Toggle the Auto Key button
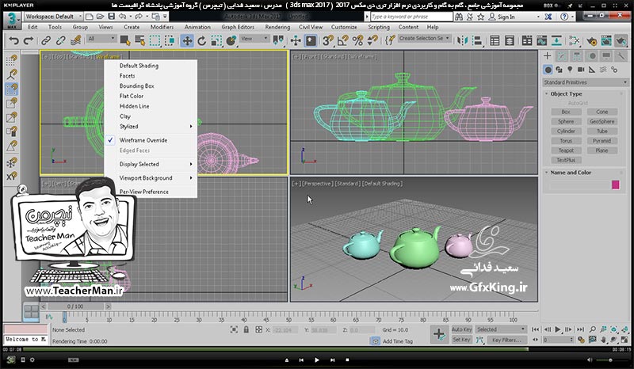 coord(461,329)
